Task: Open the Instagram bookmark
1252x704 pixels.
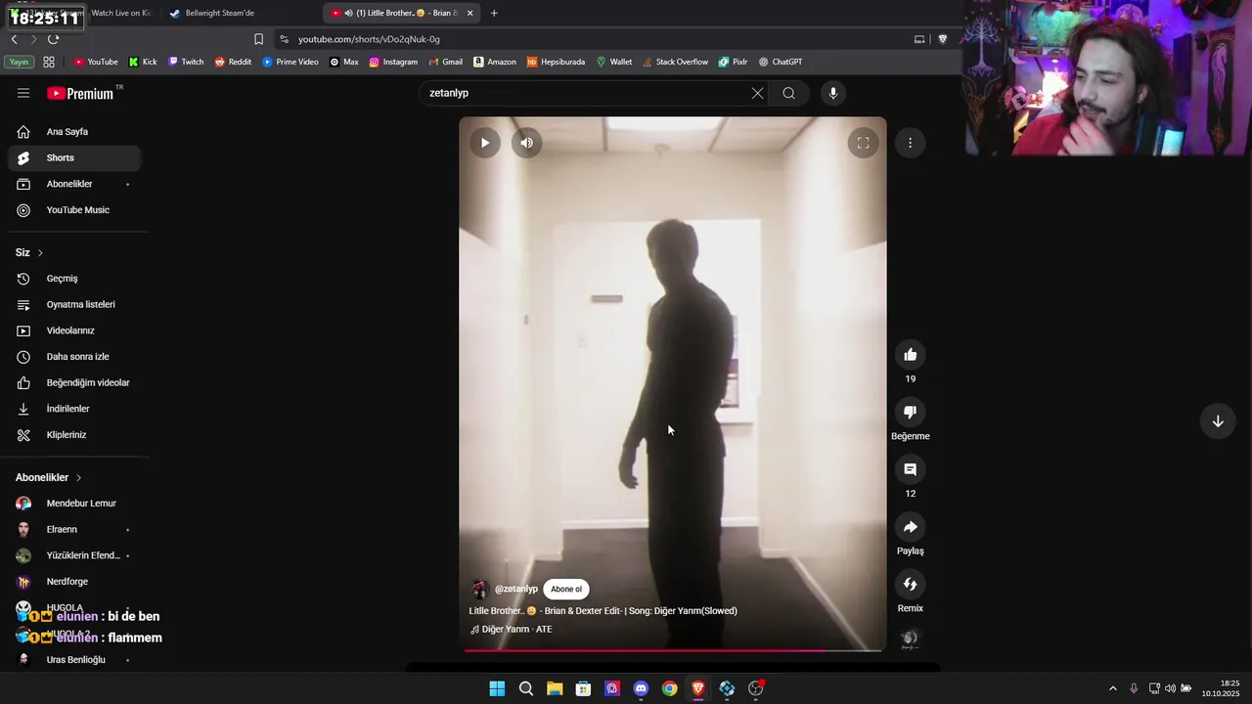Action: [x=393, y=62]
